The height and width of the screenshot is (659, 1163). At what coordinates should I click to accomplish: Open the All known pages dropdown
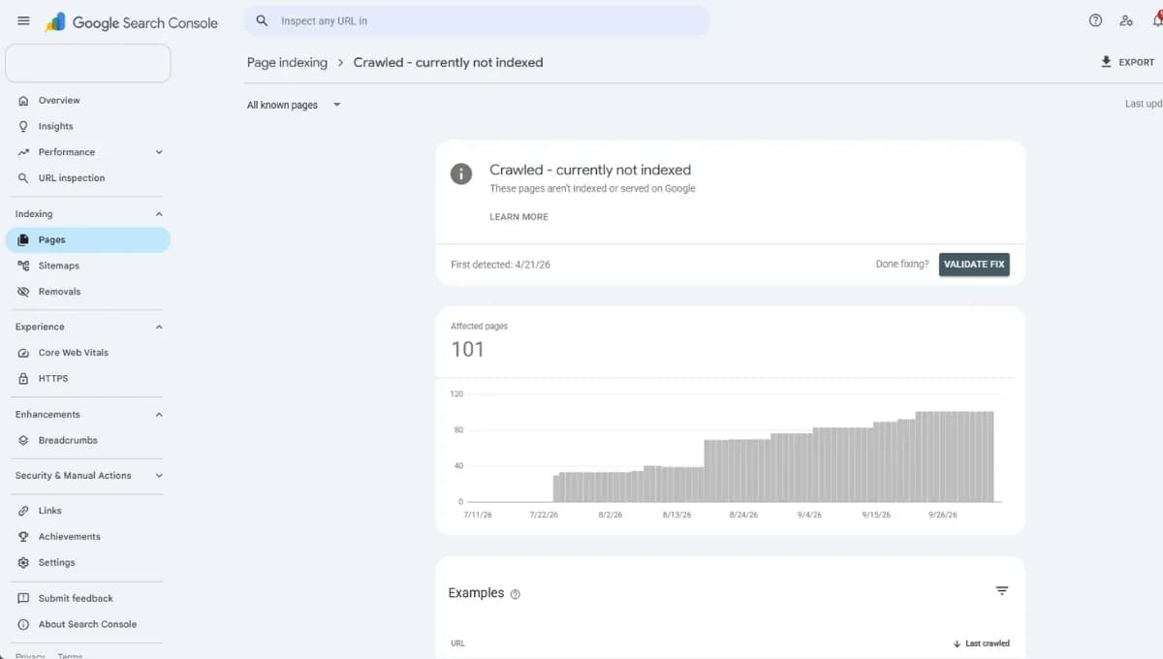point(294,105)
